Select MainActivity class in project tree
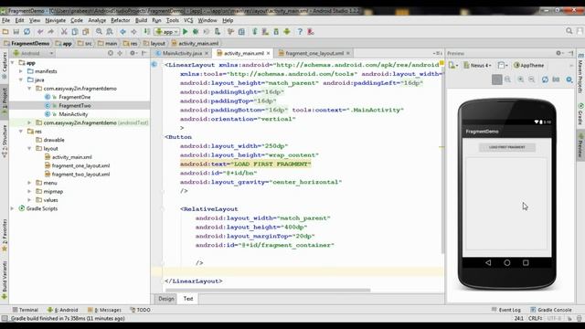This screenshot has width=585, height=329. coord(73,114)
